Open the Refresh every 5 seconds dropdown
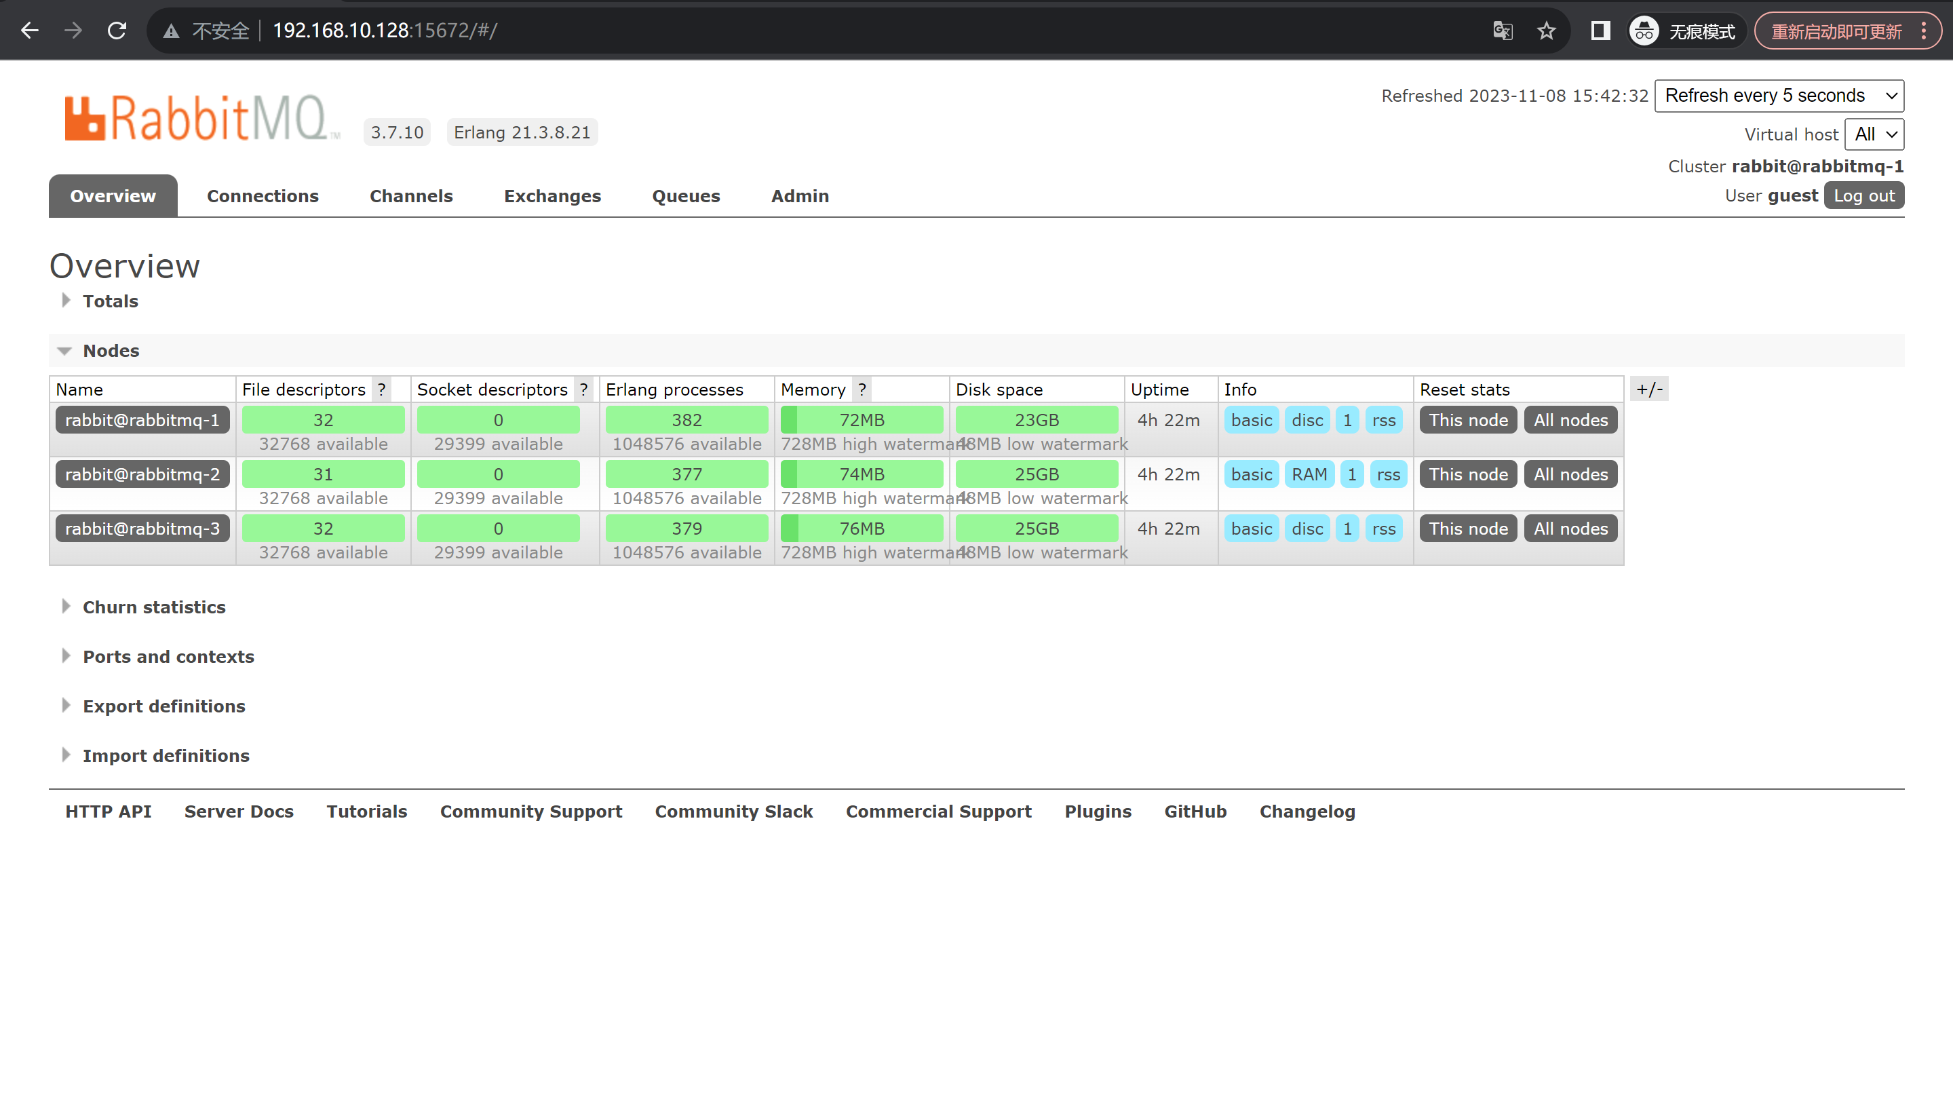Screen dimensions: 1953x1108 point(1779,96)
